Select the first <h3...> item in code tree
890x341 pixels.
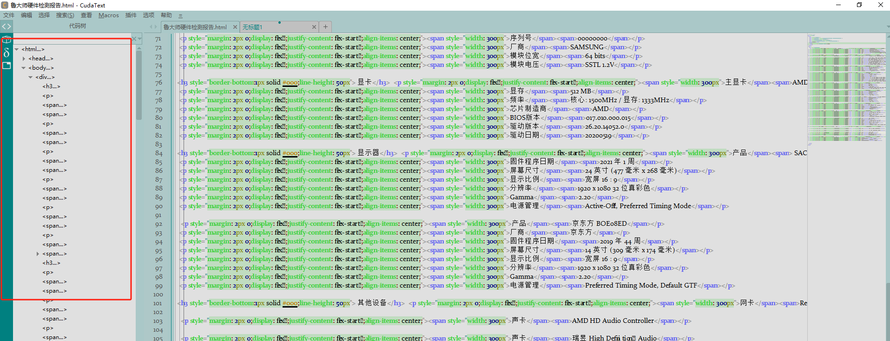coord(51,86)
